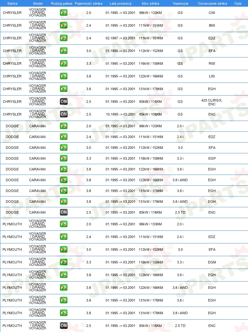This screenshot has width=248, height=332.
Task: Click '98kW / 133KM' in Chrysler C00 row
Action: [150, 13]
